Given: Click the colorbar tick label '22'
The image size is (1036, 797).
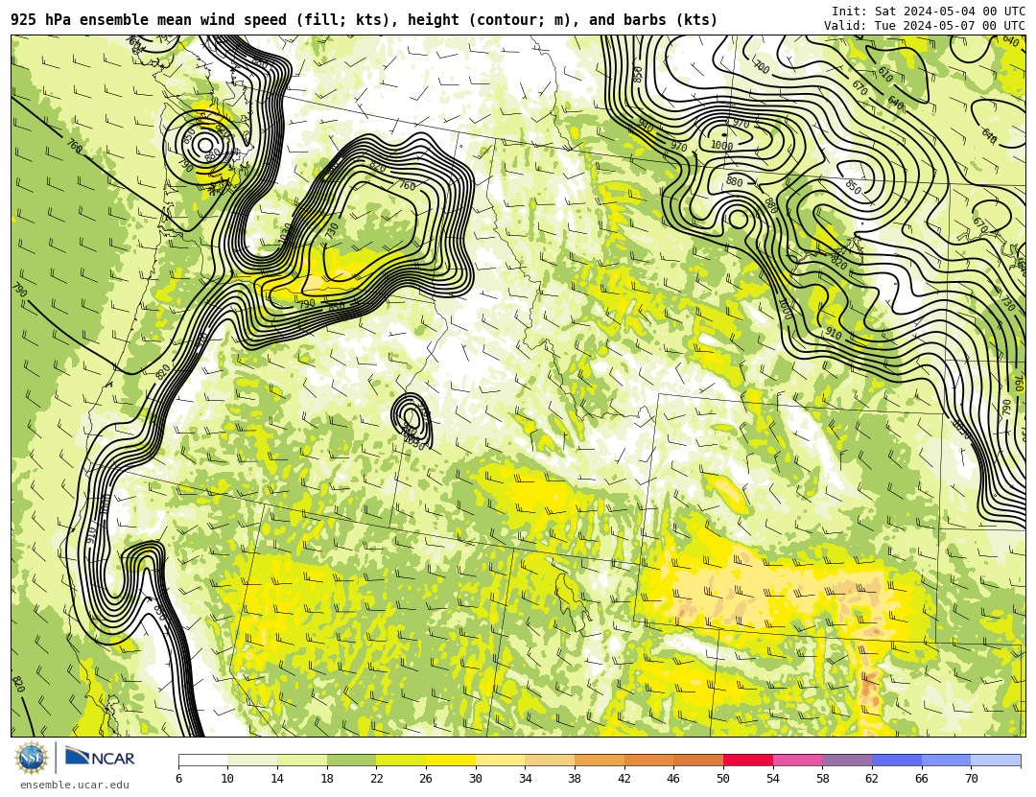Looking at the screenshot, I should tap(376, 779).
